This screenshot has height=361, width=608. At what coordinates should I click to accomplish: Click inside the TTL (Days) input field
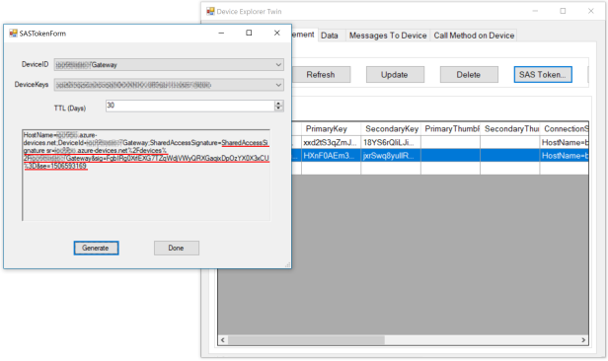[190, 106]
